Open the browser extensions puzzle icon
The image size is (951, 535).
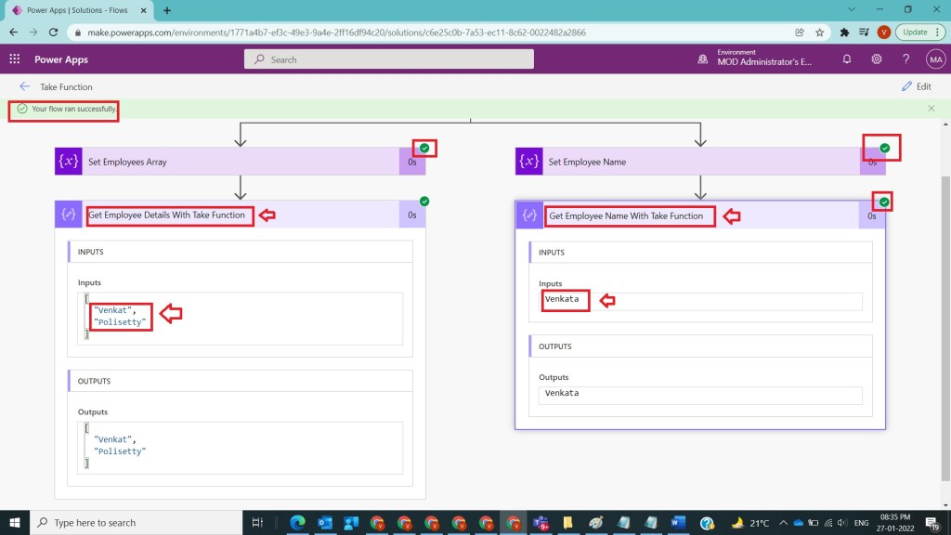(844, 32)
